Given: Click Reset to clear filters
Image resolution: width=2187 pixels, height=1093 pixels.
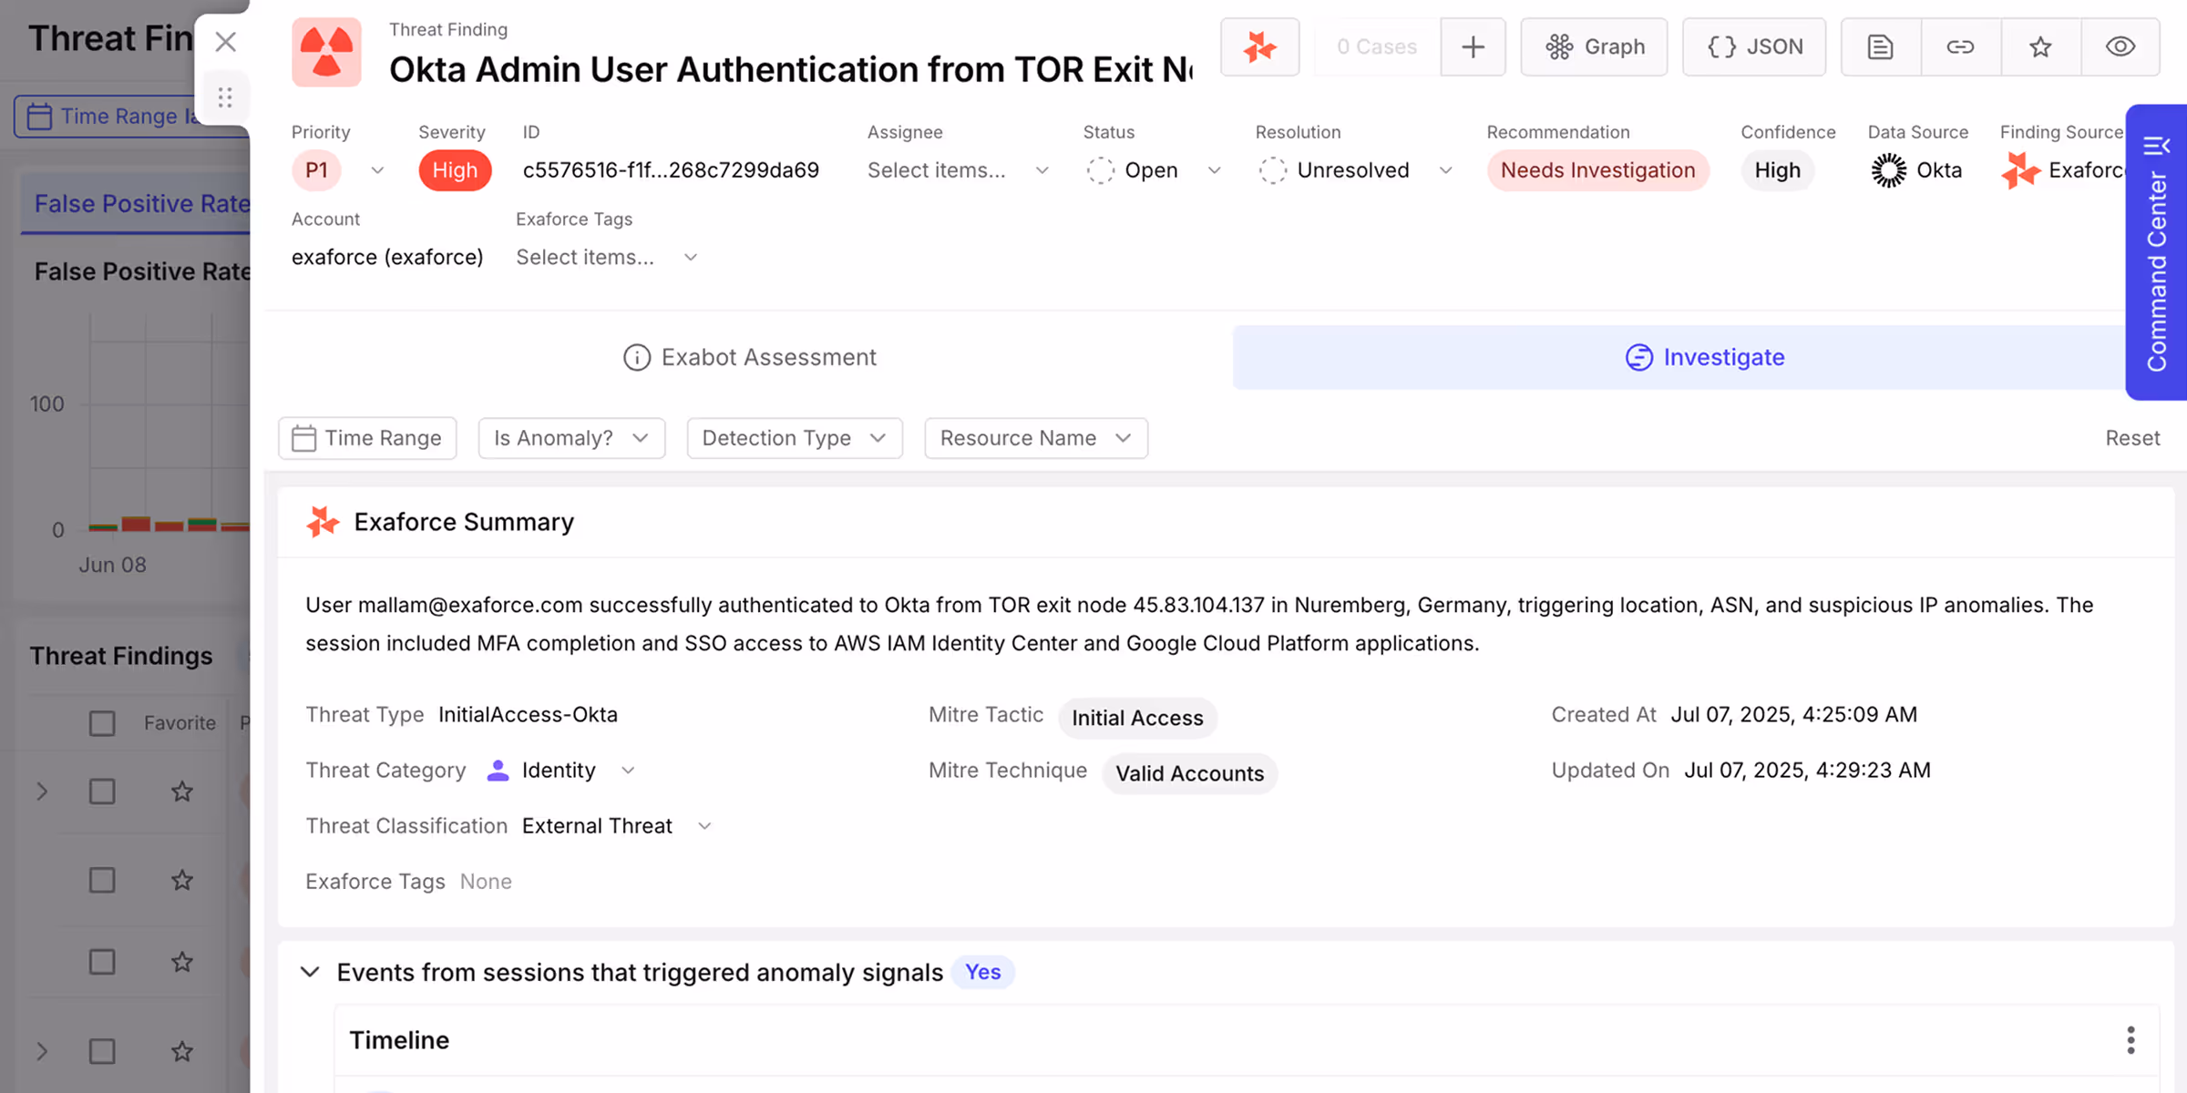Looking at the screenshot, I should coord(2132,438).
